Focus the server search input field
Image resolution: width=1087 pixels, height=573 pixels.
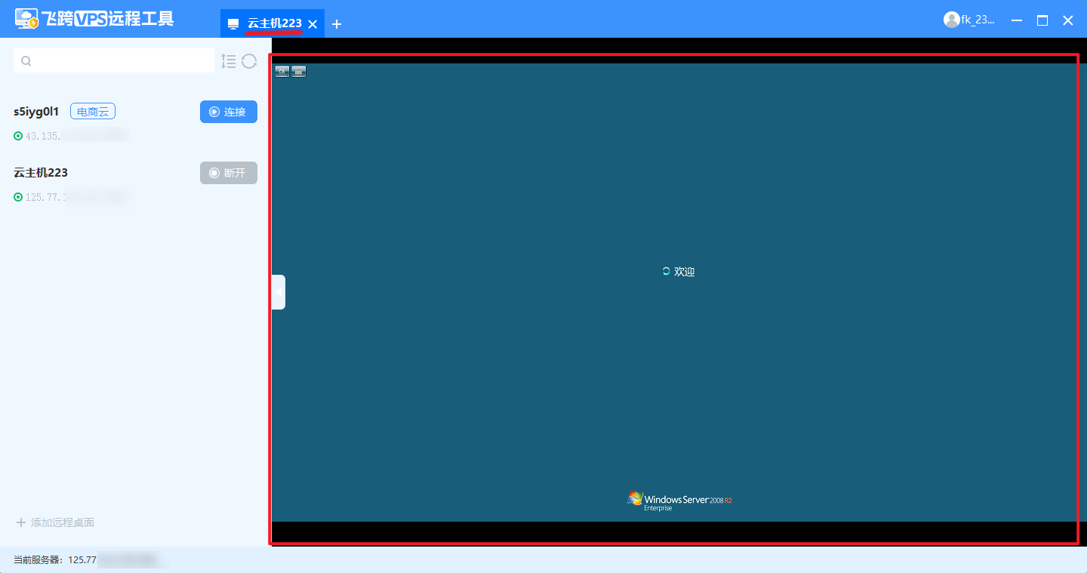(x=121, y=61)
